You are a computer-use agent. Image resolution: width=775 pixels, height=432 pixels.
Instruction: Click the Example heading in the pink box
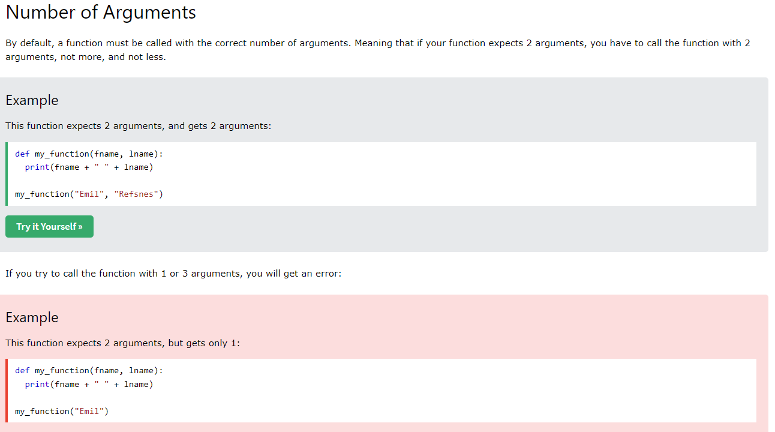click(32, 317)
